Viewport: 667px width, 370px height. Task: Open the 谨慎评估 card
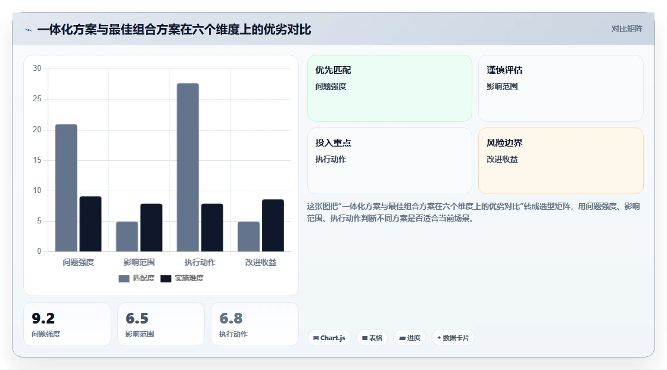click(560, 88)
